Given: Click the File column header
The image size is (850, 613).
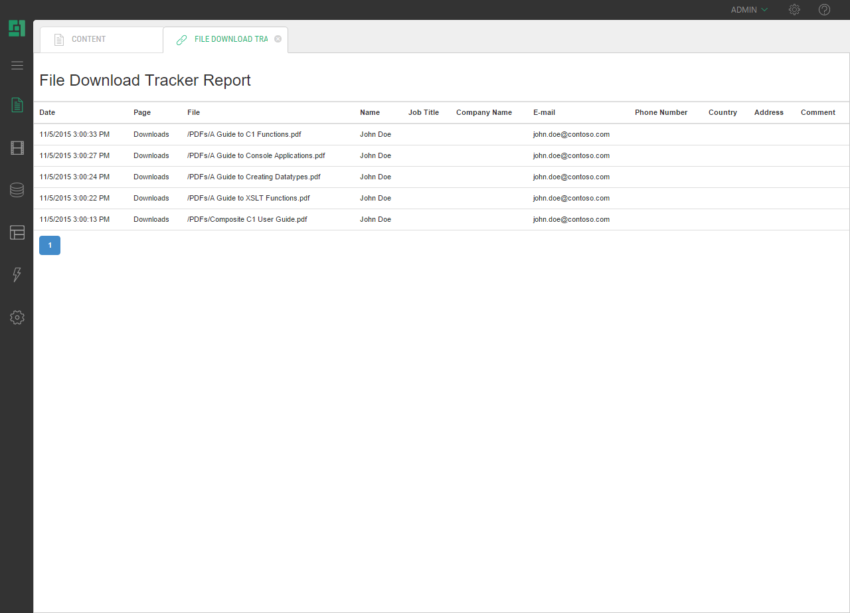Looking at the screenshot, I should pyautogui.click(x=193, y=112).
